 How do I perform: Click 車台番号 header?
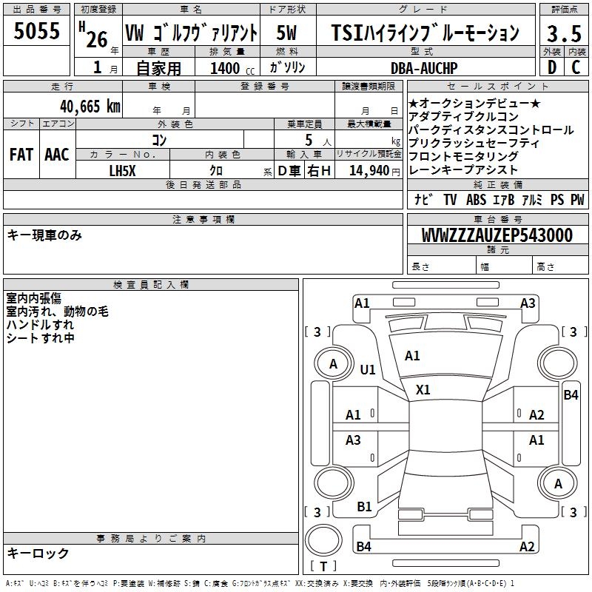tap(497, 219)
